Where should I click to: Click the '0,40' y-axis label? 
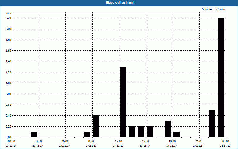[8, 116]
